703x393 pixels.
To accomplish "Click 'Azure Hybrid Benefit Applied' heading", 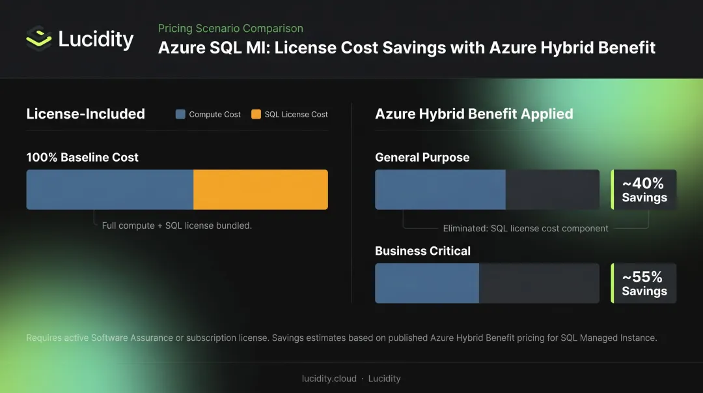I will (x=474, y=113).
